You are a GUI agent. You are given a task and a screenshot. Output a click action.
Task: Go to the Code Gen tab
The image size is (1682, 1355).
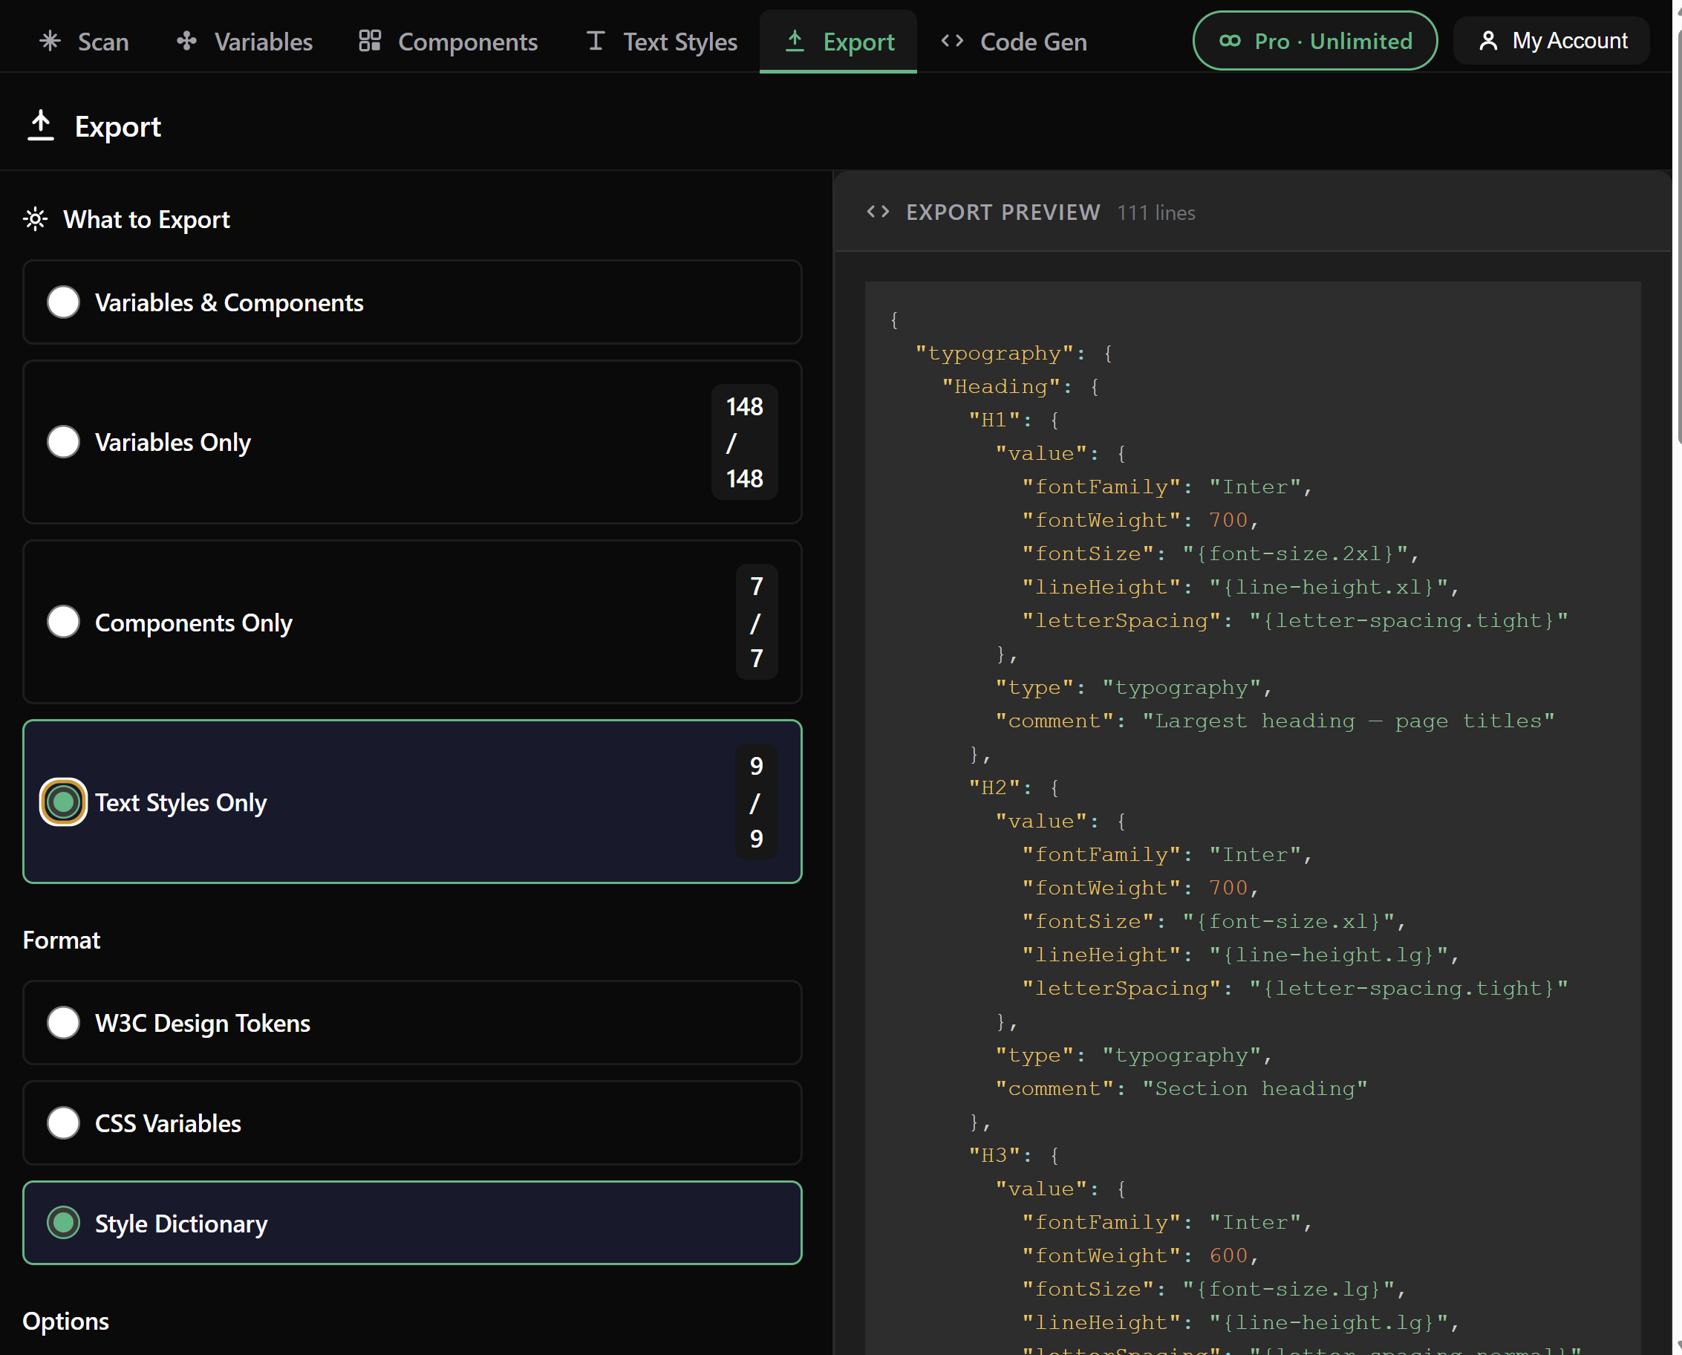pyautogui.click(x=1014, y=42)
